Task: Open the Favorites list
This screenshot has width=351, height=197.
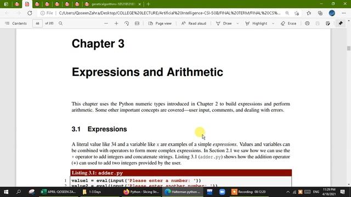Action: point(309,13)
